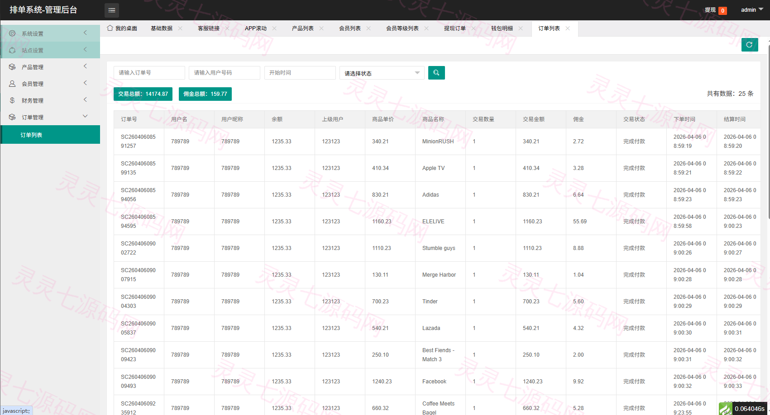Click the member management person icon
The width and height of the screenshot is (770, 415).
click(12, 84)
